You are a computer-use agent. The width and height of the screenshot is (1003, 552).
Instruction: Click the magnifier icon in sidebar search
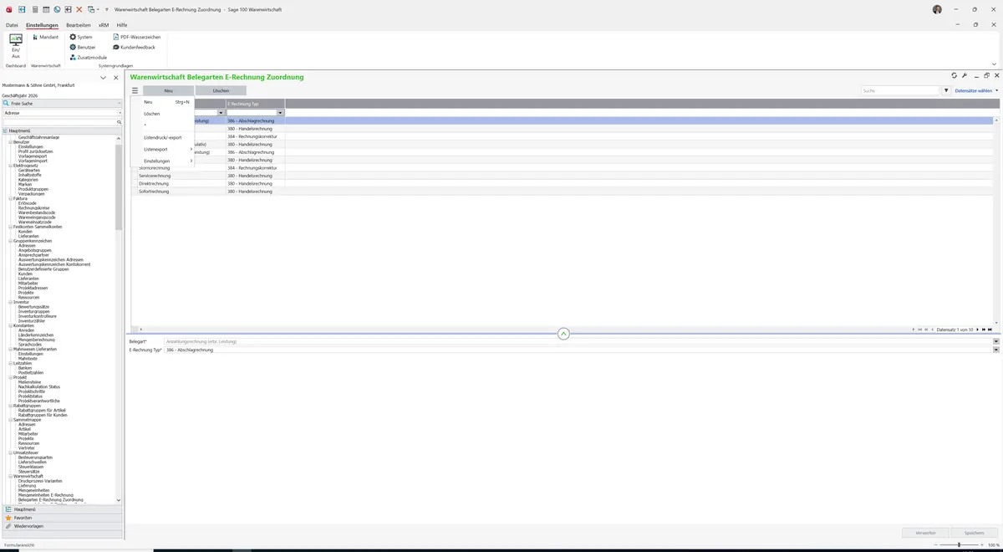pos(119,122)
